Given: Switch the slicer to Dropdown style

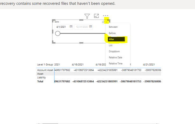Looking at the screenshot, I should click(114, 51).
